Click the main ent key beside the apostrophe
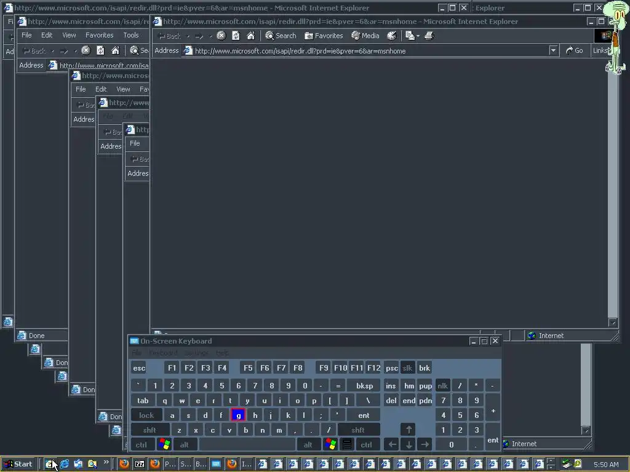Image resolution: width=630 pixels, height=472 pixels. [x=364, y=415]
